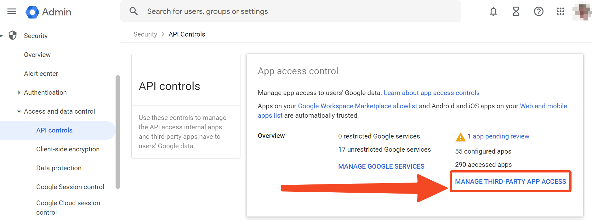Click the API controls card heading
Screen dimensions: 592x220
coord(169,86)
